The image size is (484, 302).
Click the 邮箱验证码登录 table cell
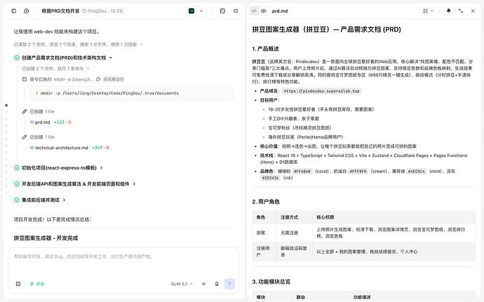(x=293, y=252)
